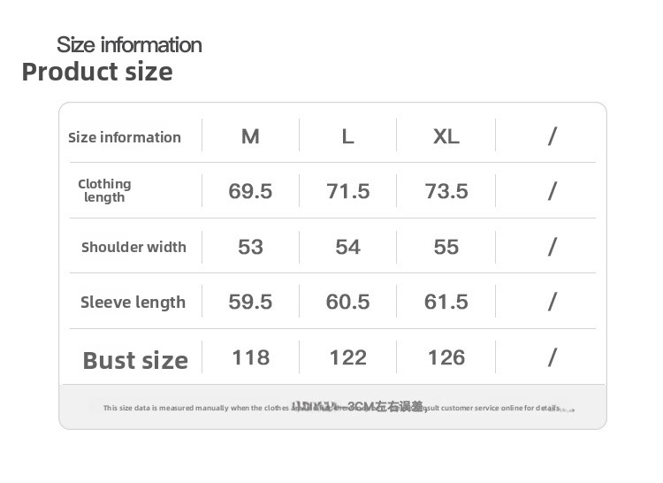
Task: Select the bust size value 118
Action: click(250, 357)
